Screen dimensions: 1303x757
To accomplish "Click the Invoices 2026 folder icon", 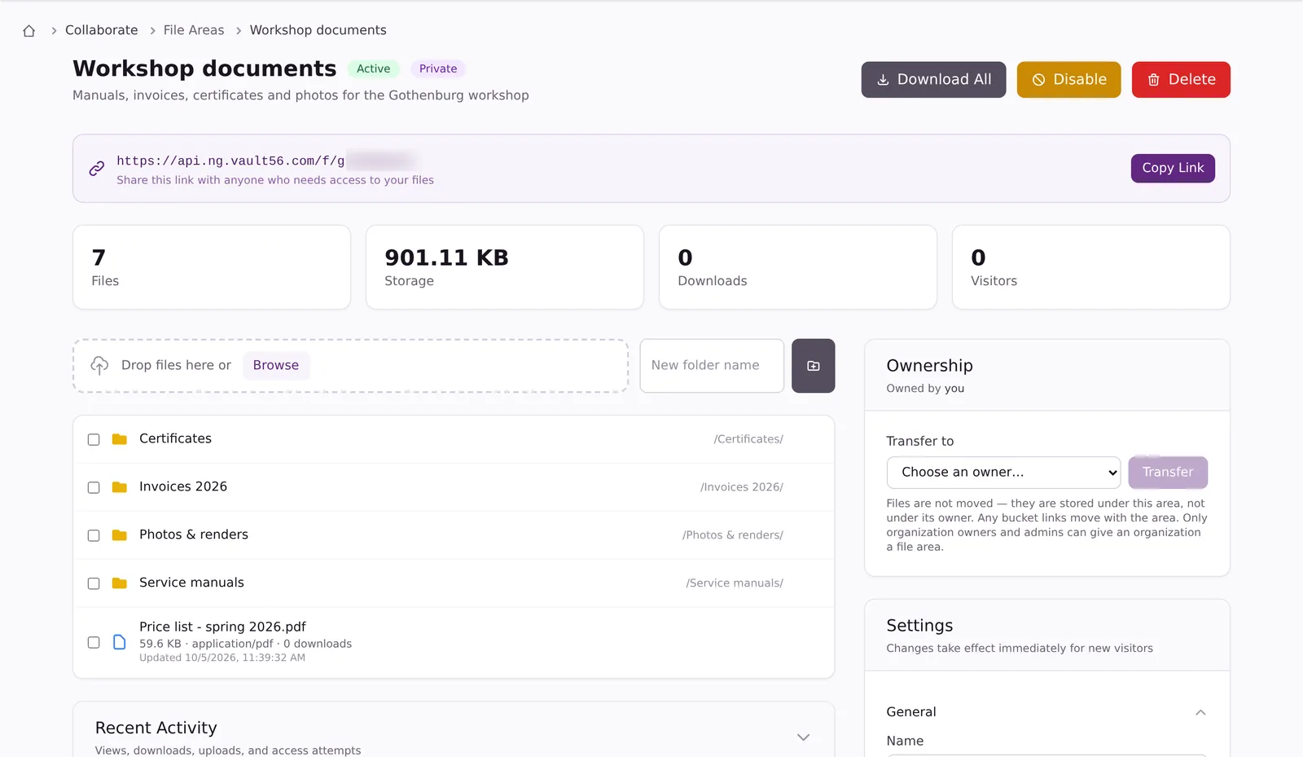I will (x=120, y=487).
